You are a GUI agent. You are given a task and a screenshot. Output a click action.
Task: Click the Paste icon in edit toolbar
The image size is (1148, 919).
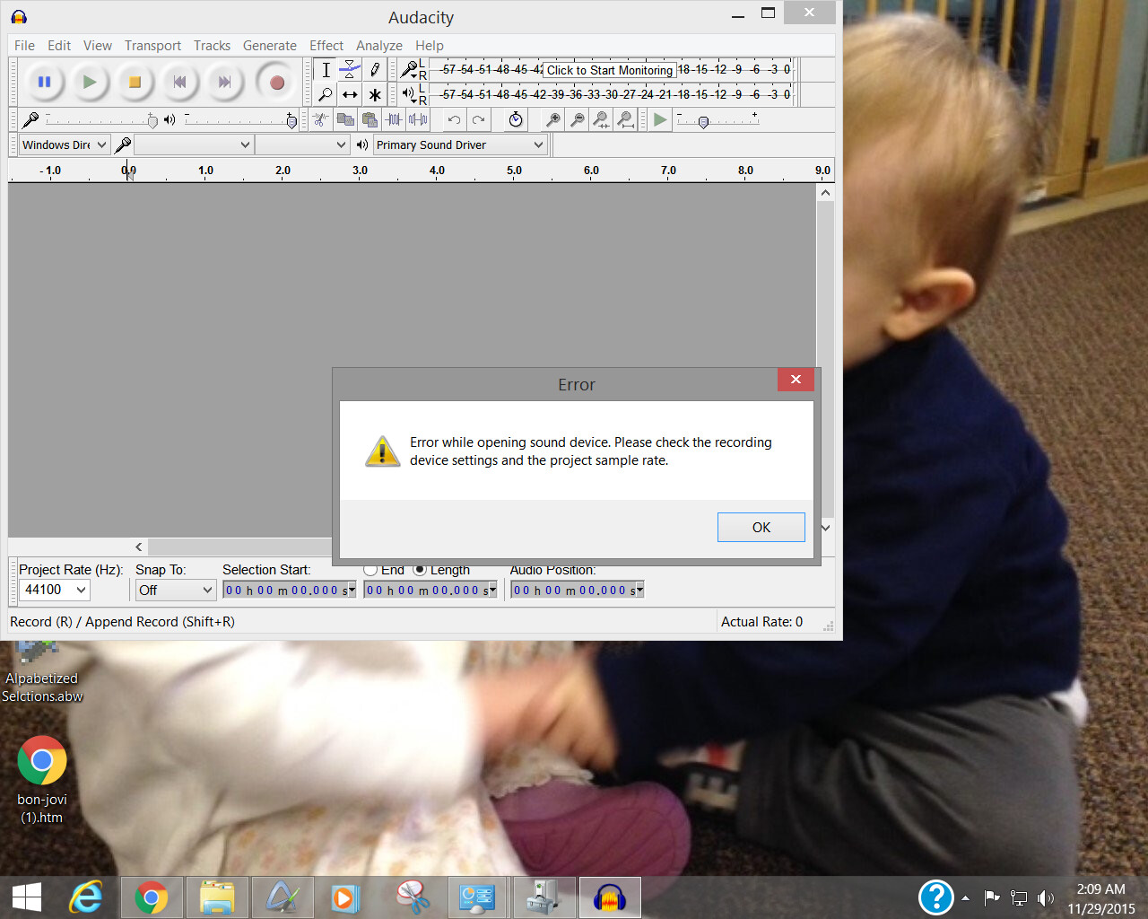tap(370, 119)
